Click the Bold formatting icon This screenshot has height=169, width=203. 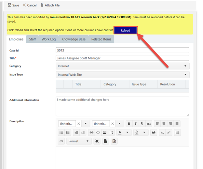(x=129, y=124)
